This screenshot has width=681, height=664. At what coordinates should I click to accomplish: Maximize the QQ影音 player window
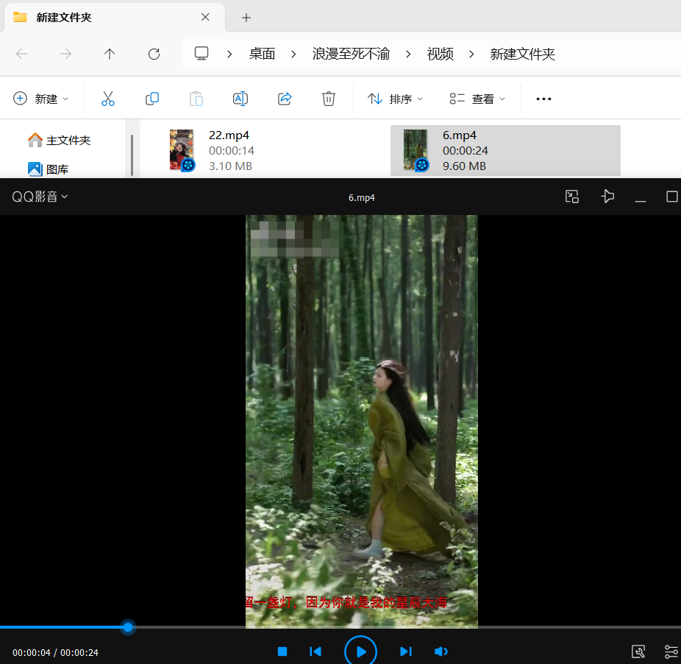coord(672,197)
